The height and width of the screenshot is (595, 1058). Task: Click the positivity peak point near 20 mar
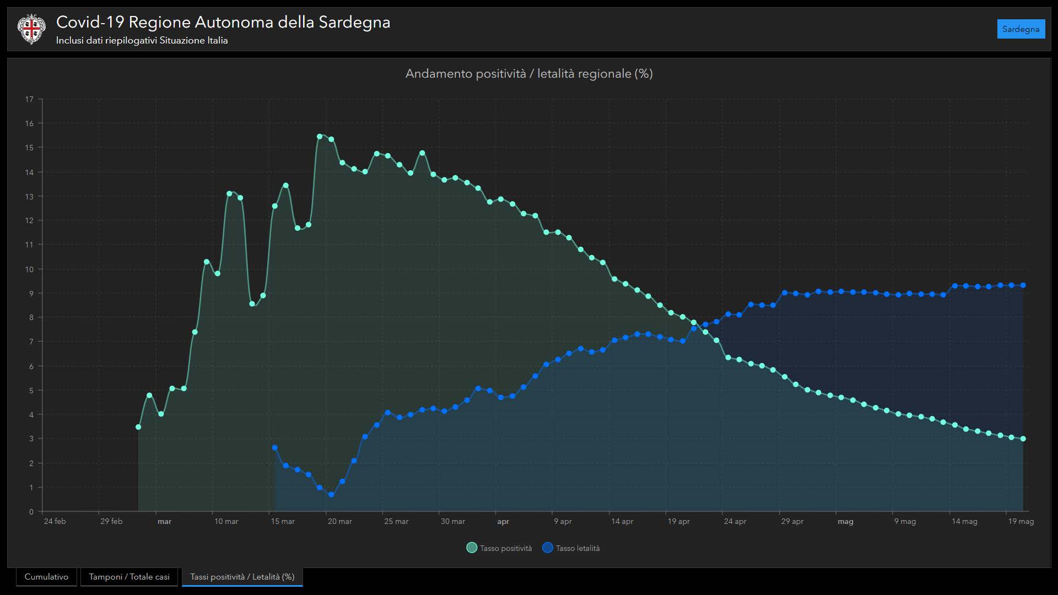[320, 136]
